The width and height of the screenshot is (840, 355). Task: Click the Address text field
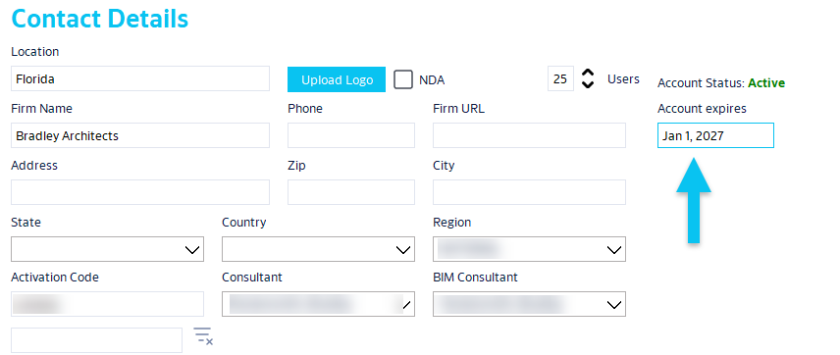pyautogui.click(x=139, y=192)
